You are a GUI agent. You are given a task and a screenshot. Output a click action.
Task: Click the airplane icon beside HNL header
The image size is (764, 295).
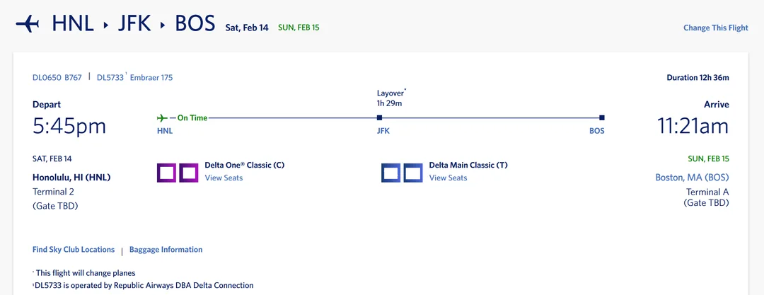click(28, 23)
